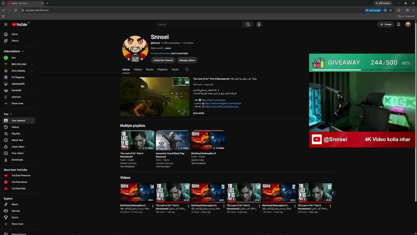Click the Create button
The width and height of the screenshot is (417, 235).
[x=386, y=24]
